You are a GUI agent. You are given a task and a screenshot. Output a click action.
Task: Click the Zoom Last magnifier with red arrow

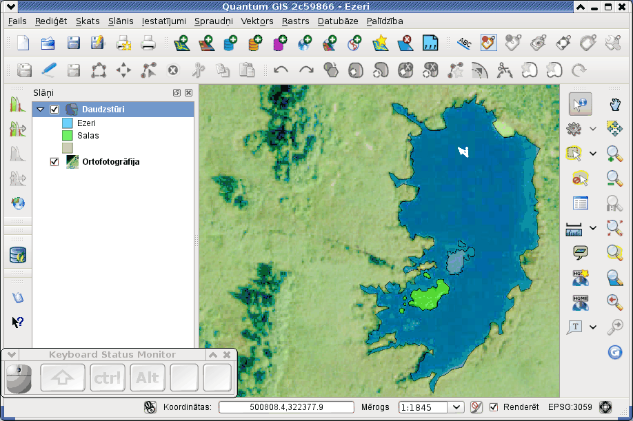(x=614, y=302)
